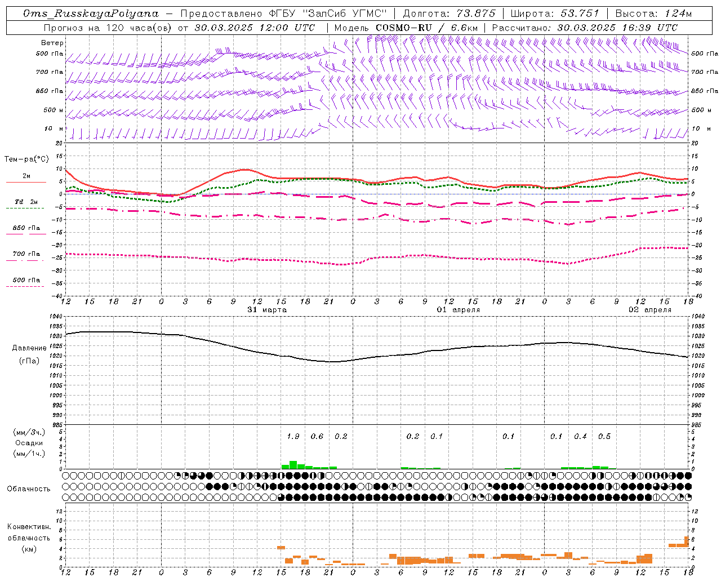Click the '(мм/1ч.)' units label

pos(29,454)
